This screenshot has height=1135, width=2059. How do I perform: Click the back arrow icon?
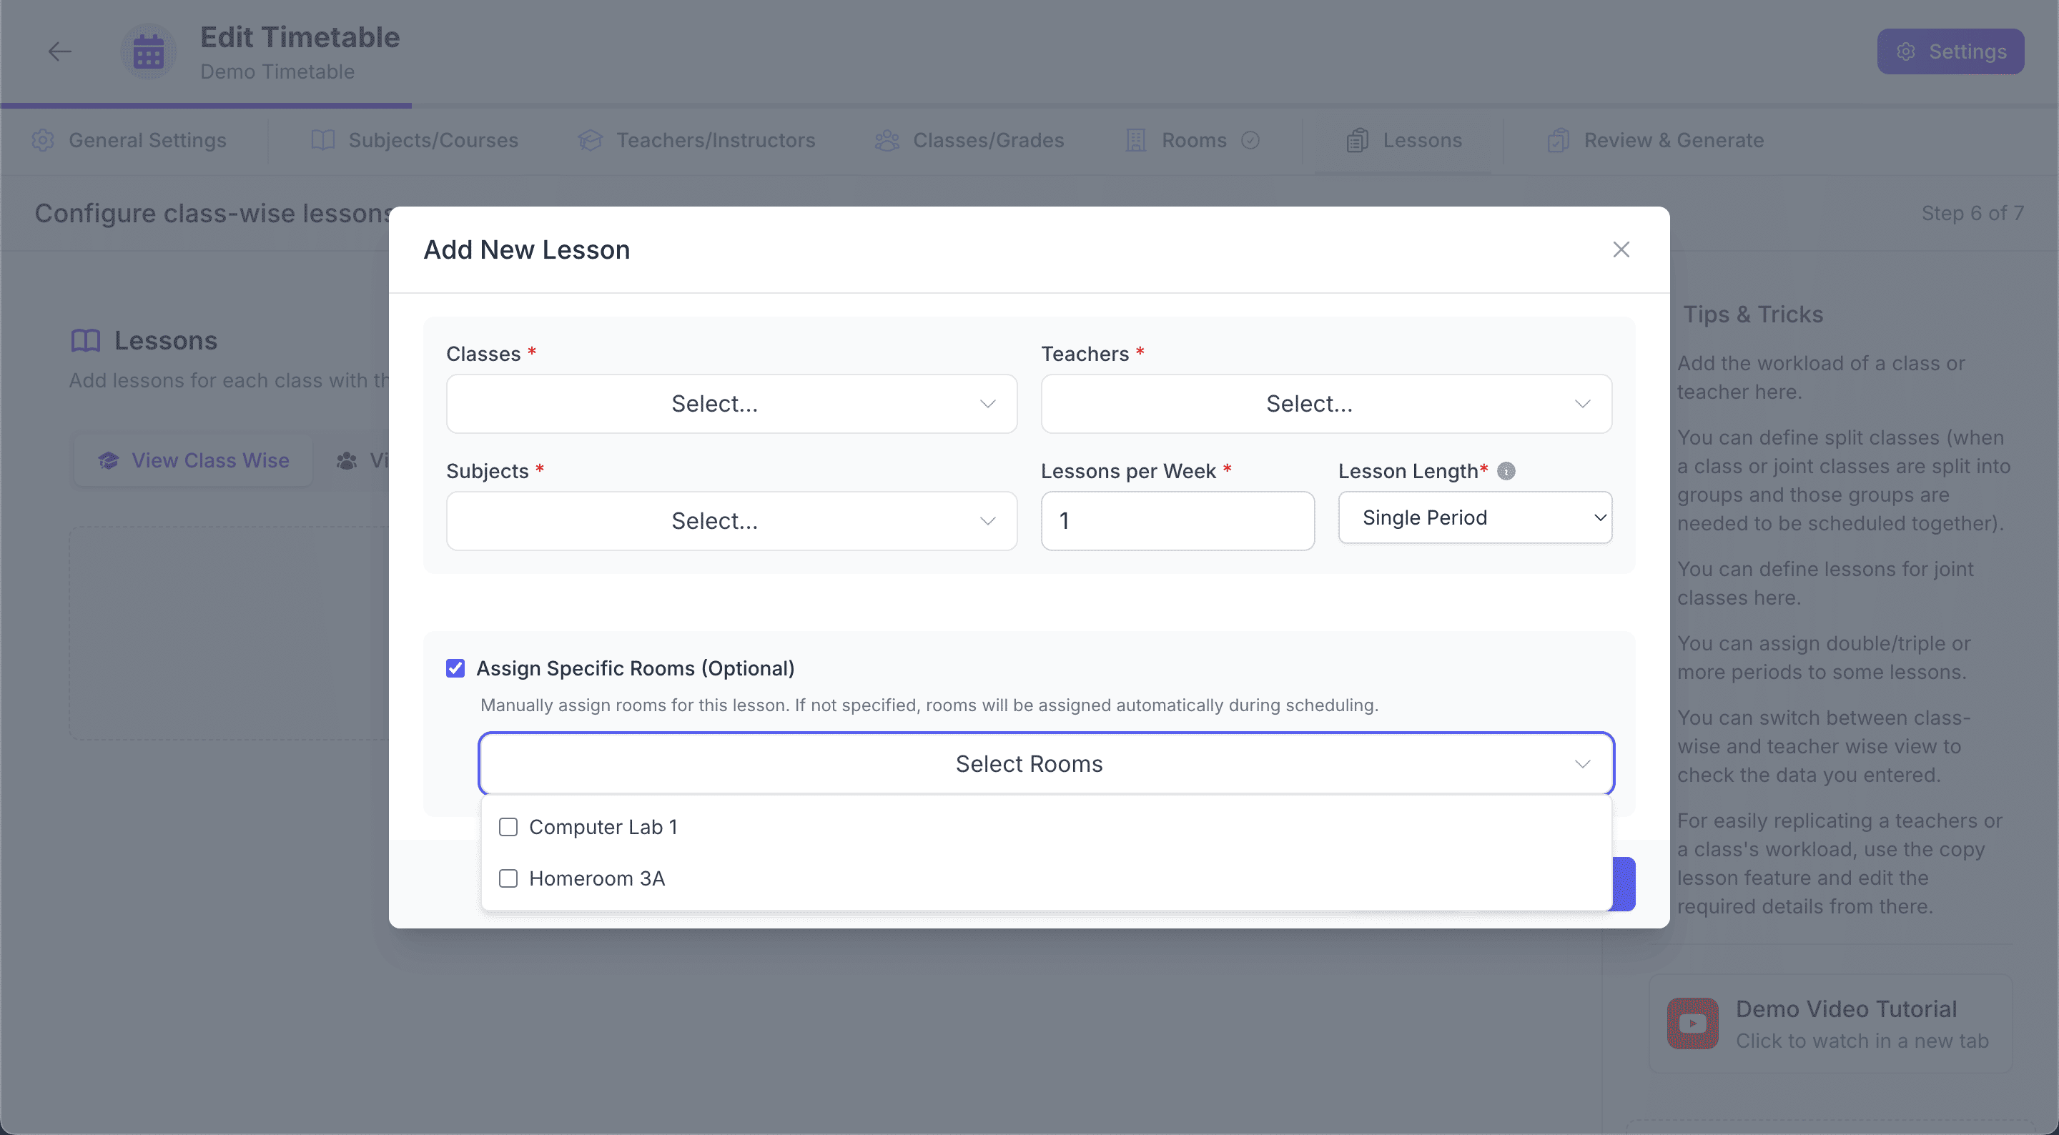[x=59, y=52]
